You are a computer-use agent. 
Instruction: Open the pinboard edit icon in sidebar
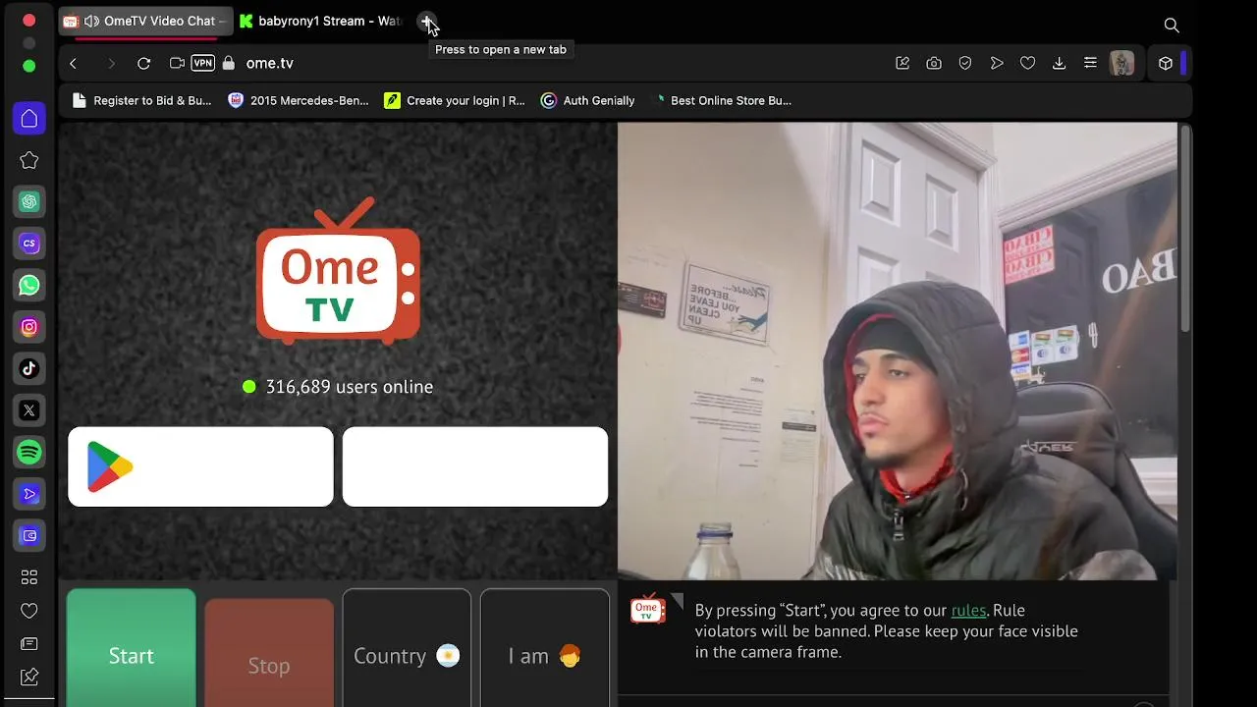tap(29, 677)
